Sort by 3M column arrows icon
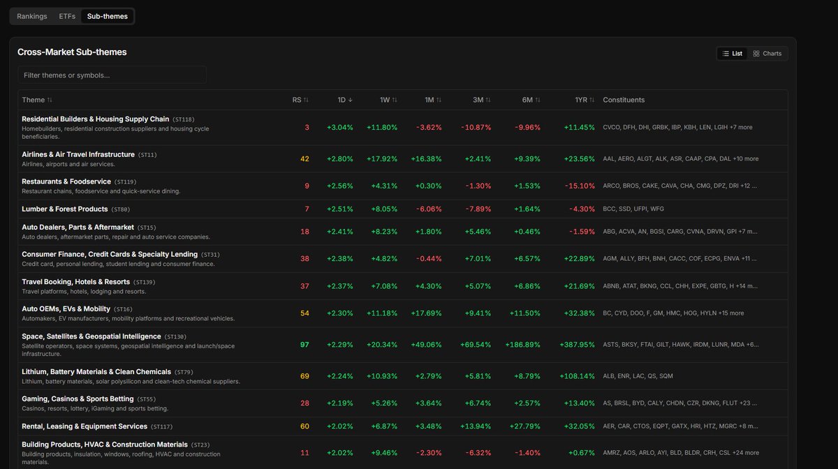This screenshot has width=838, height=469. tap(488, 100)
